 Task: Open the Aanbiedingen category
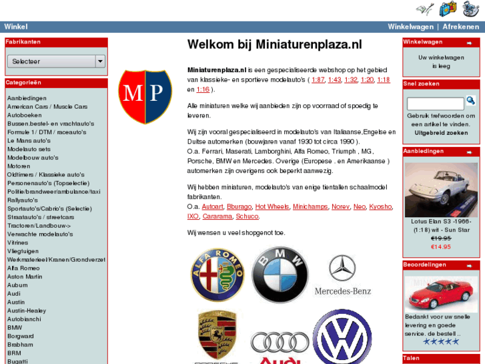(27, 98)
